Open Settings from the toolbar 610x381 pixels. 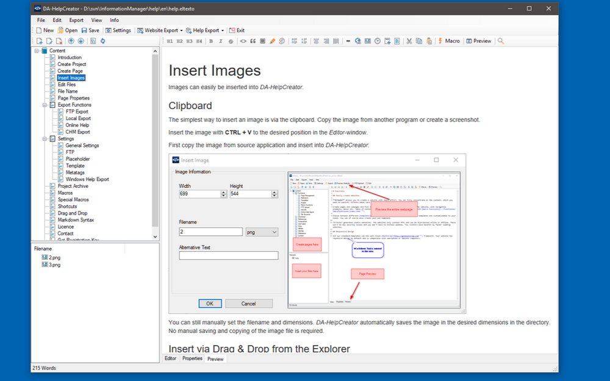point(118,30)
